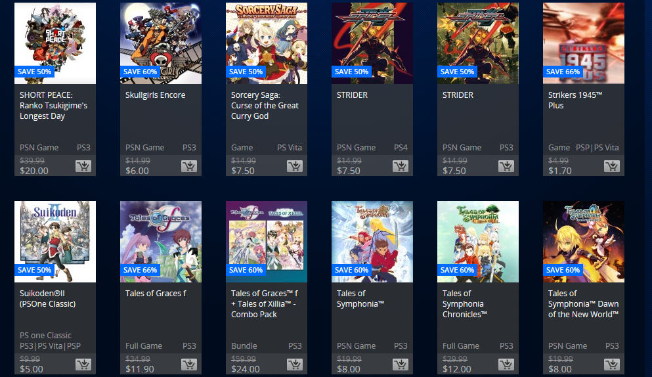Add Tales of Graces f to cart
652x377 pixels.
pos(189,365)
